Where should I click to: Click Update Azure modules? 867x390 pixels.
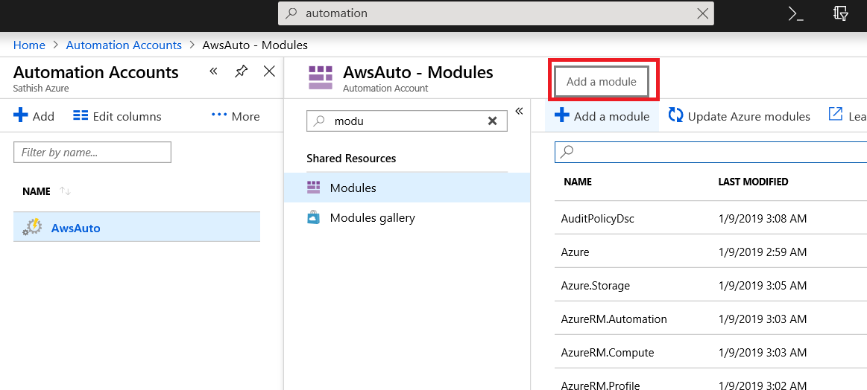click(740, 116)
